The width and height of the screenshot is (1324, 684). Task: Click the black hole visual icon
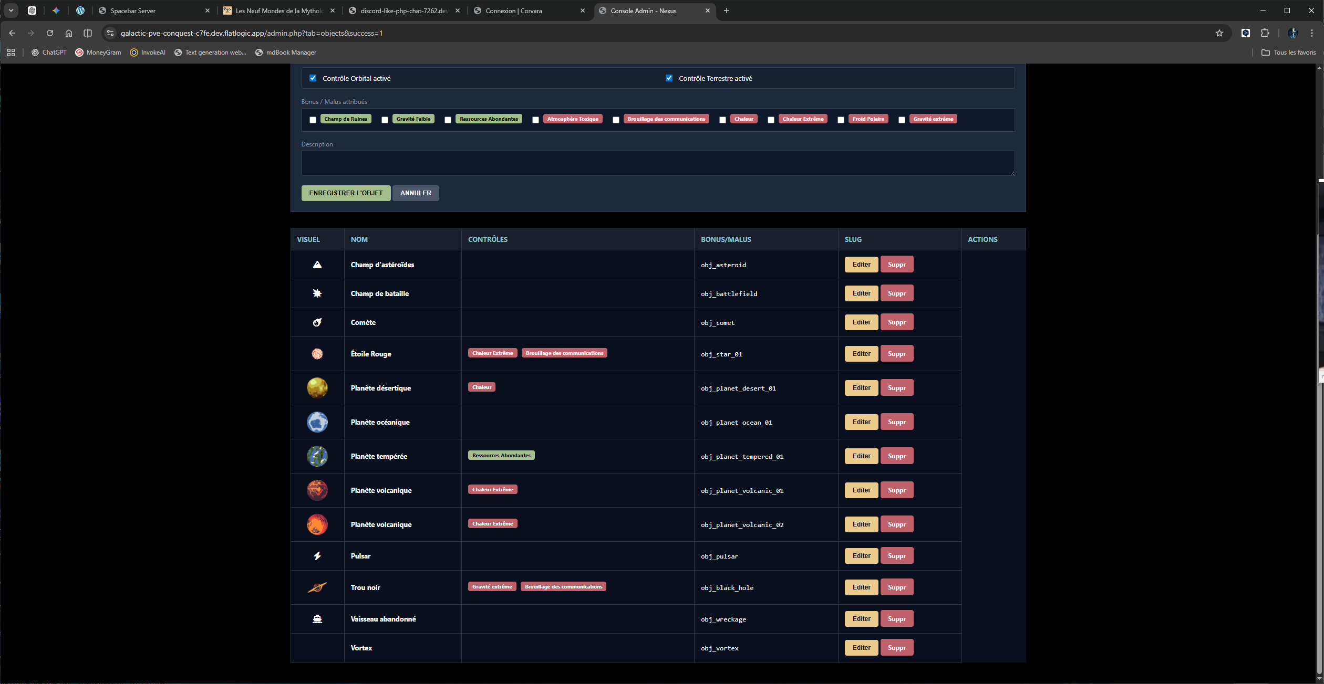click(x=317, y=587)
